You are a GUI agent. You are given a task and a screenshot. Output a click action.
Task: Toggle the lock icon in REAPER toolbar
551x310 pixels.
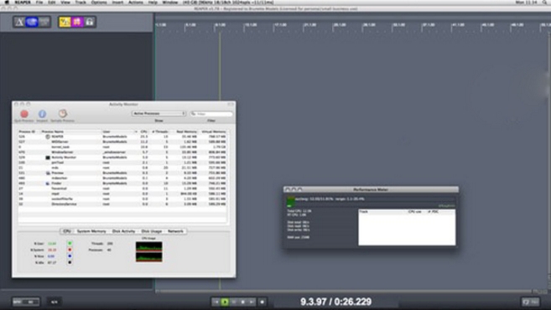(x=90, y=22)
